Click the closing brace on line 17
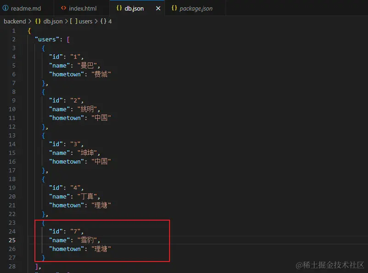The height and width of the screenshot is (273, 368). tap(44, 171)
